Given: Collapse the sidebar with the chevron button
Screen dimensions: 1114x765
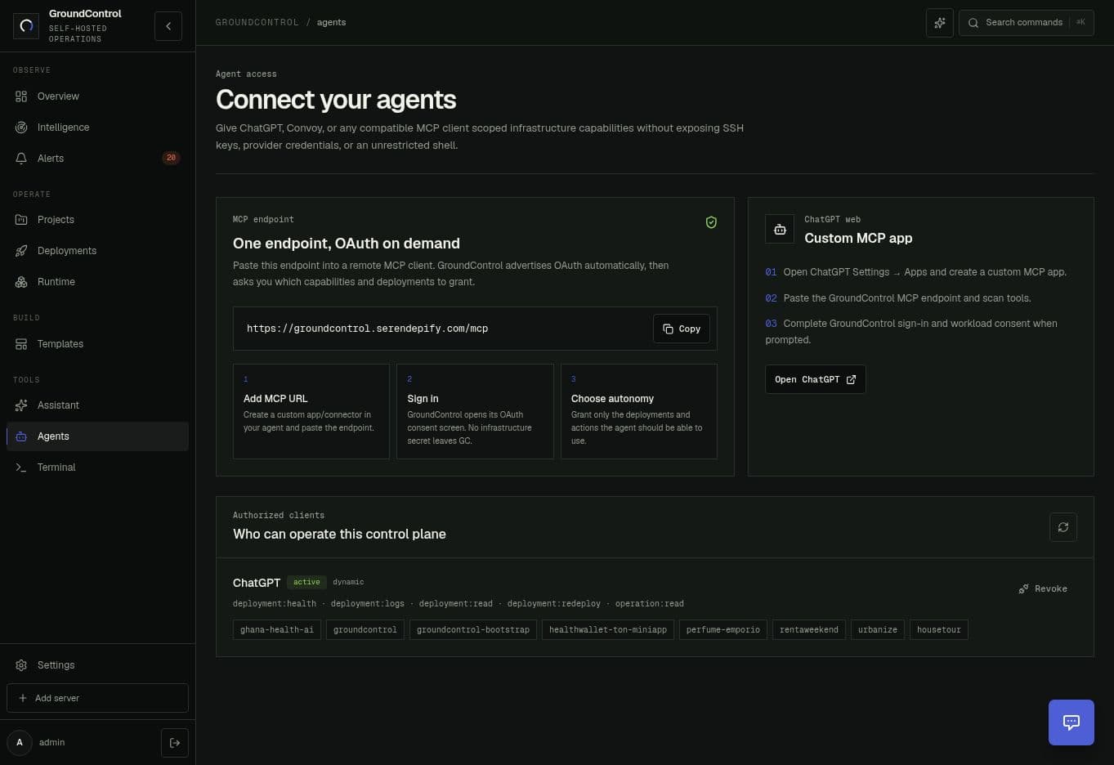Looking at the screenshot, I should pyautogui.click(x=168, y=26).
